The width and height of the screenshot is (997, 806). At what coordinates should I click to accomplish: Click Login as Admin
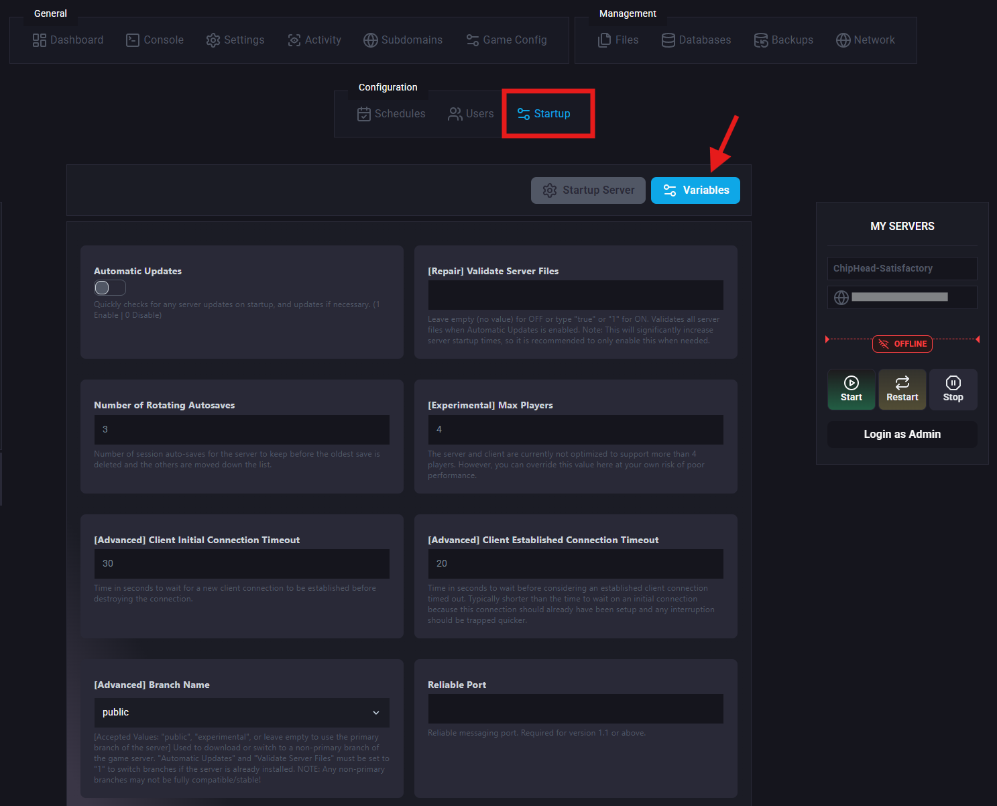(x=902, y=435)
